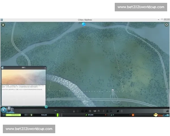Image resolution: width=170 pixels, height=136 pixels.
Task: Open the game options gear
Action: tap(167, 25)
